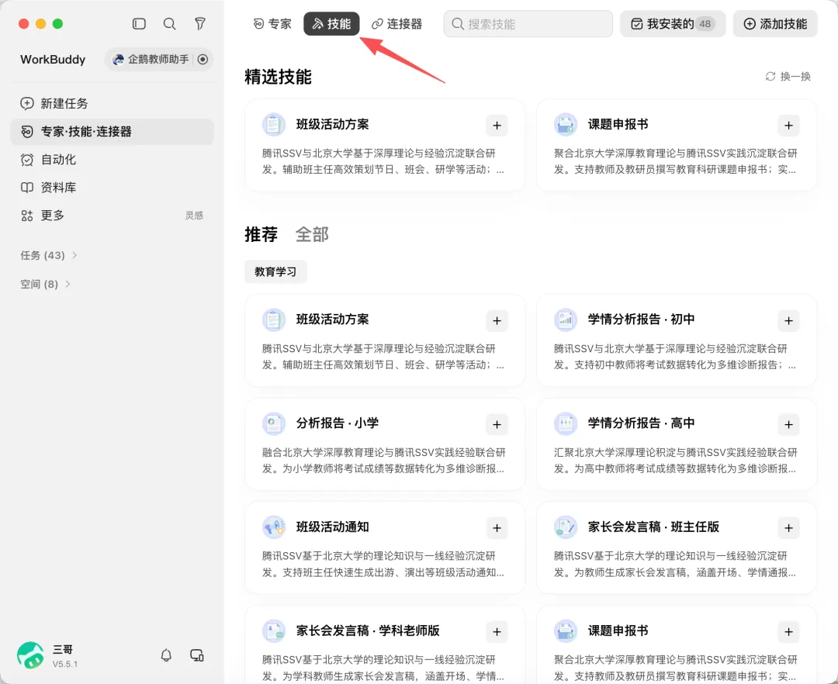Open the 家长会发言稿·班主任版 title
Viewport: 838px width, 684px height.
(x=653, y=527)
